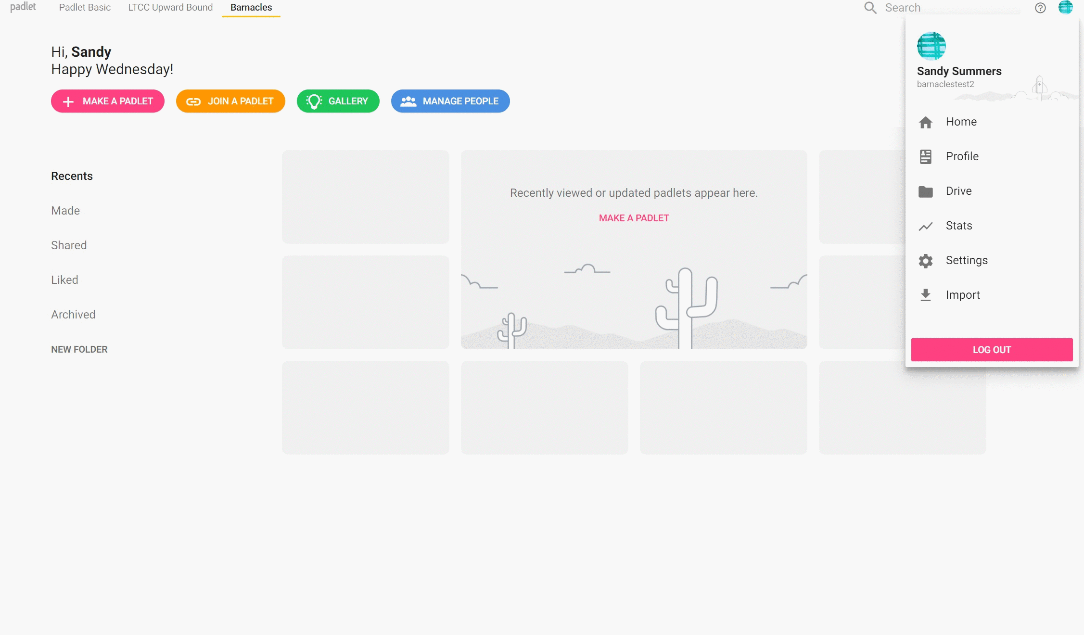Image resolution: width=1084 pixels, height=635 pixels.
Task: Open Home from account menu
Action: tap(992, 122)
